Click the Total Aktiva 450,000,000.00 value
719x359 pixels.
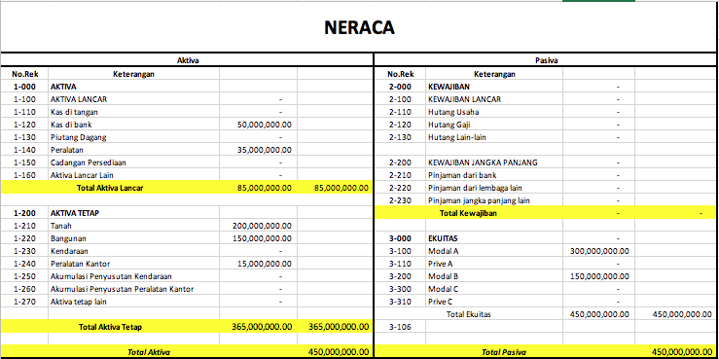tap(339, 352)
